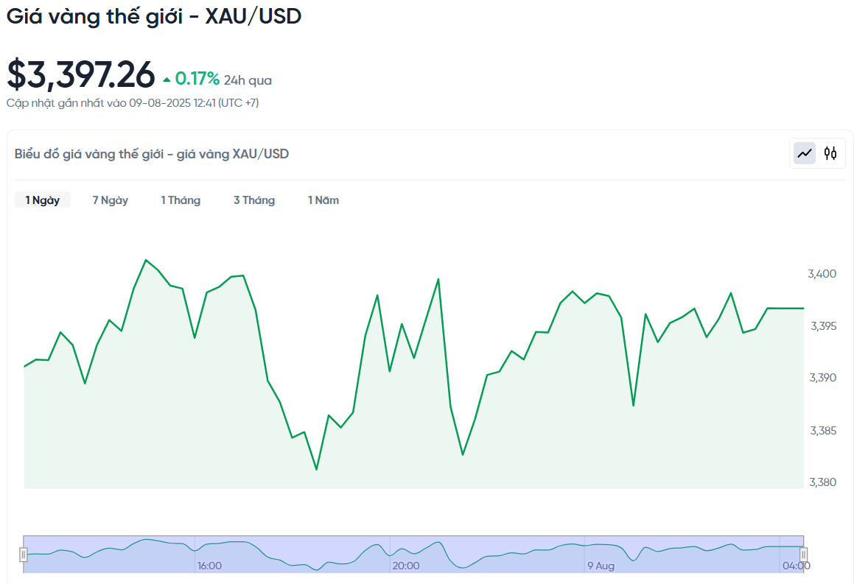Click the 9 Aug marker in navigator
Screen dimensions: 854x584
point(601,566)
